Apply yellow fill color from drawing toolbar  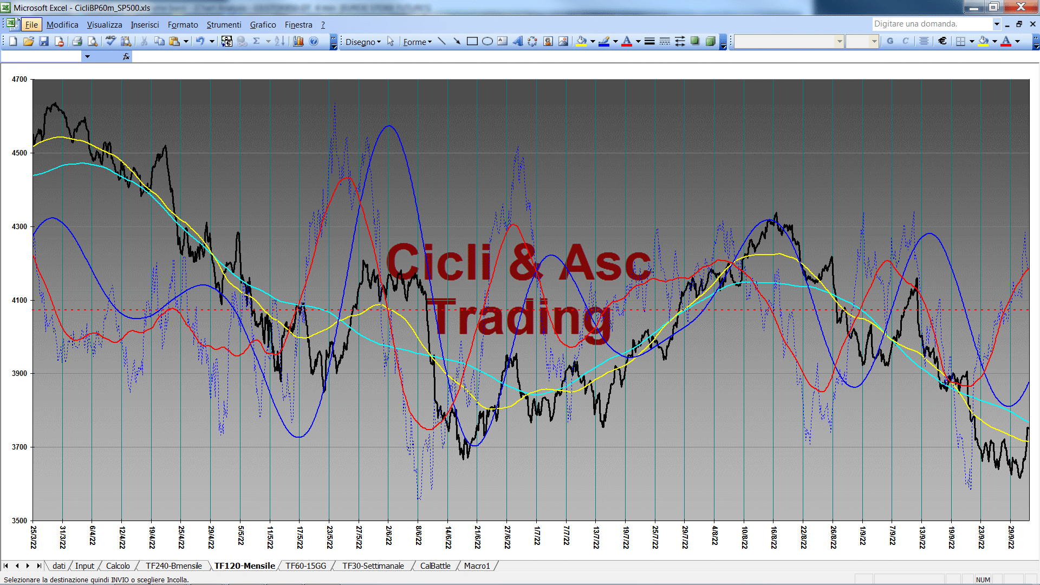[582, 42]
